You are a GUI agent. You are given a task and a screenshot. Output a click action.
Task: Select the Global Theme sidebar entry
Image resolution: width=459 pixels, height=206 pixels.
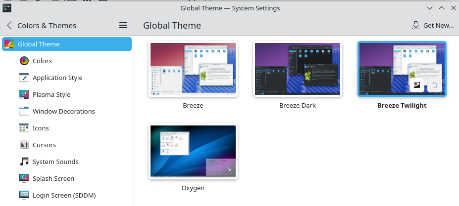67,44
